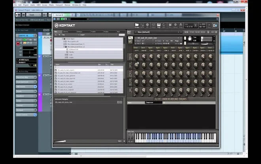Open the Browse panel in Kontakt toolbar

pyautogui.click(x=137, y=25)
